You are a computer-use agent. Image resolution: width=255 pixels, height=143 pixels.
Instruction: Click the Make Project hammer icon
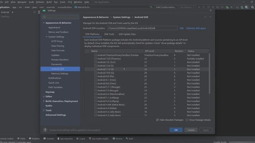point(151,7)
